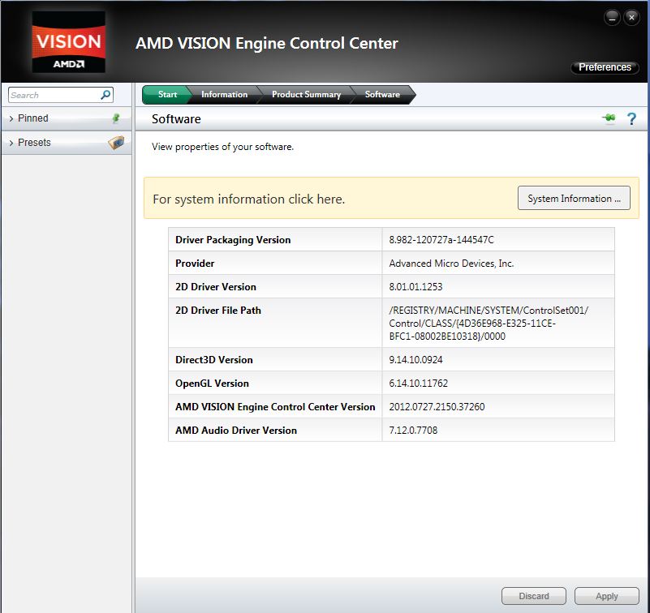Open the Preferences menu
The image size is (650, 613).
(x=605, y=67)
